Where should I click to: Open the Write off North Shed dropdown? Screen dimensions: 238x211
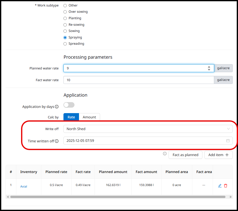[148, 129]
